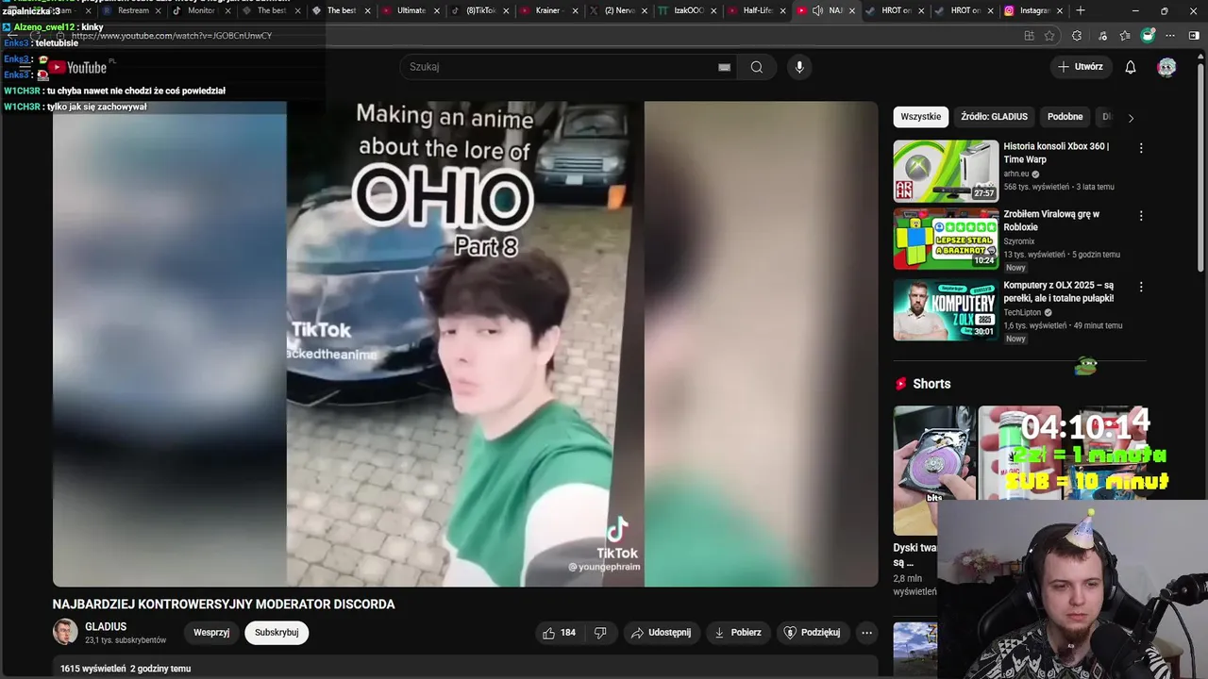Open the account avatar menu
This screenshot has height=679, width=1208.
[x=1167, y=67]
